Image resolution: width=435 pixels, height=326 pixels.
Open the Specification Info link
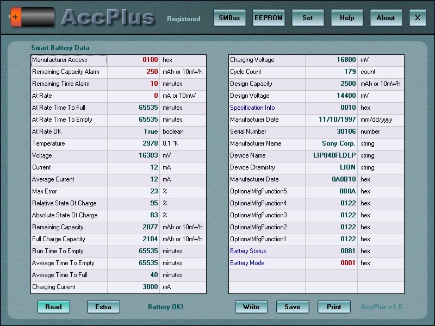point(252,108)
